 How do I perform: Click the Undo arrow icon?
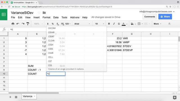(18, 24)
